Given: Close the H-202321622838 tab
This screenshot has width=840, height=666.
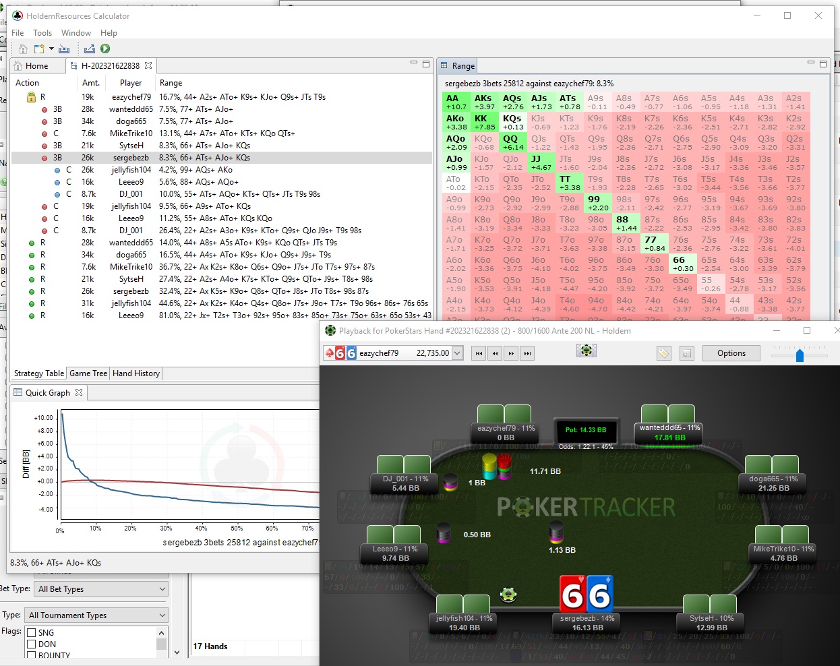Looking at the screenshot, I should coord(148,65).
